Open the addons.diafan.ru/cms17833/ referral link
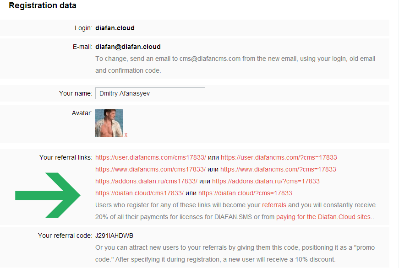399x268 pixels. 146,182
